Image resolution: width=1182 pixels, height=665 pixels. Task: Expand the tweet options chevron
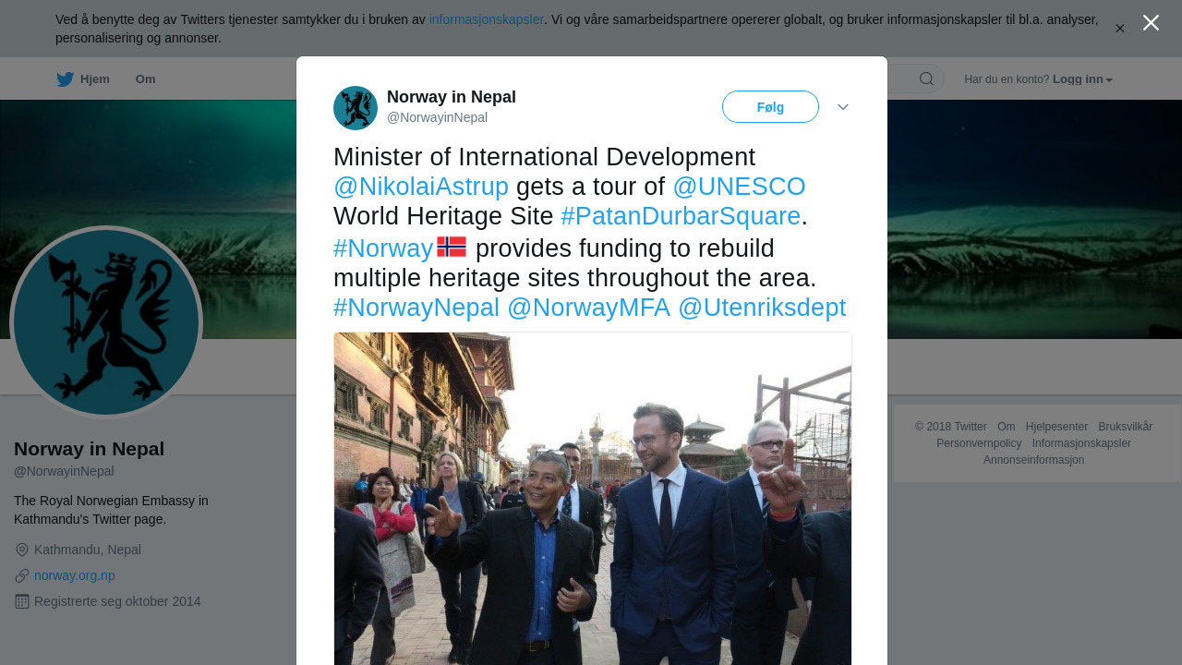coord(843,107)
